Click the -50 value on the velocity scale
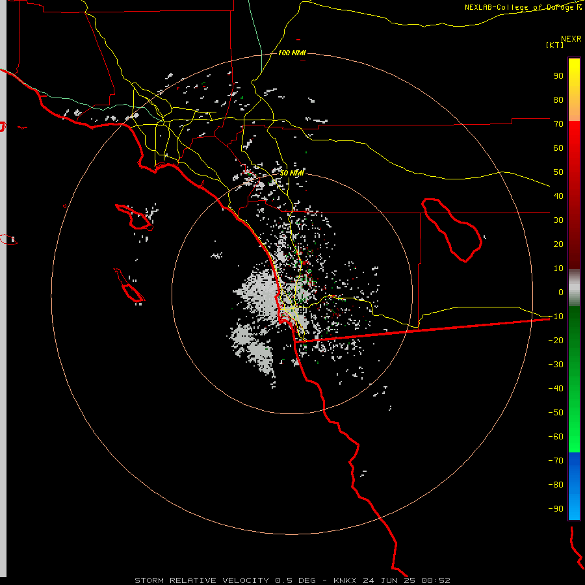585x585 pixels. (556, 413)
